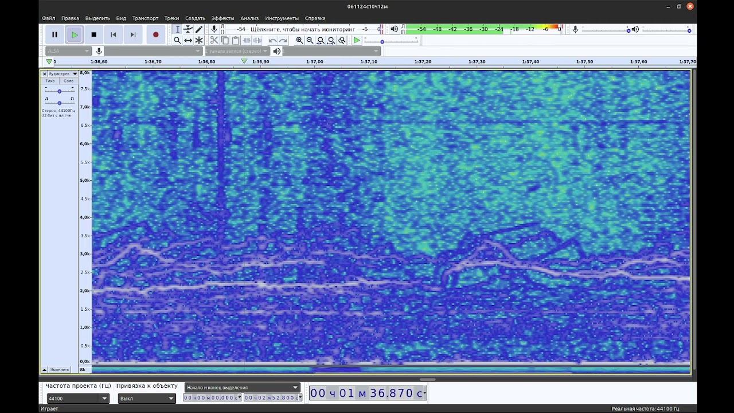Click the green Play button
The height and width of the screenshot is (413, 734).
[x=75, y=34]
